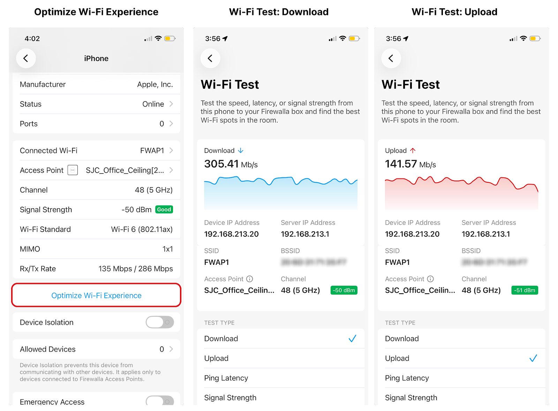Tap back arrow on the Download test screen
This screenshot has height=411, width=558.
[x=210, y=58]
